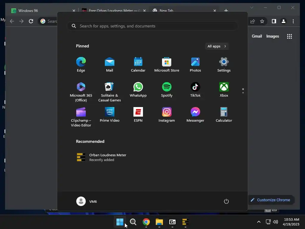
Task: Open Google Images link
Action: [x=273, y=36]
